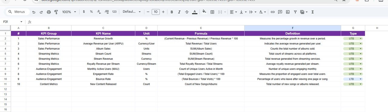This screenshot has height=112, width=388.
Task: Click the Print icon
Action: click(x=49, y=12)
